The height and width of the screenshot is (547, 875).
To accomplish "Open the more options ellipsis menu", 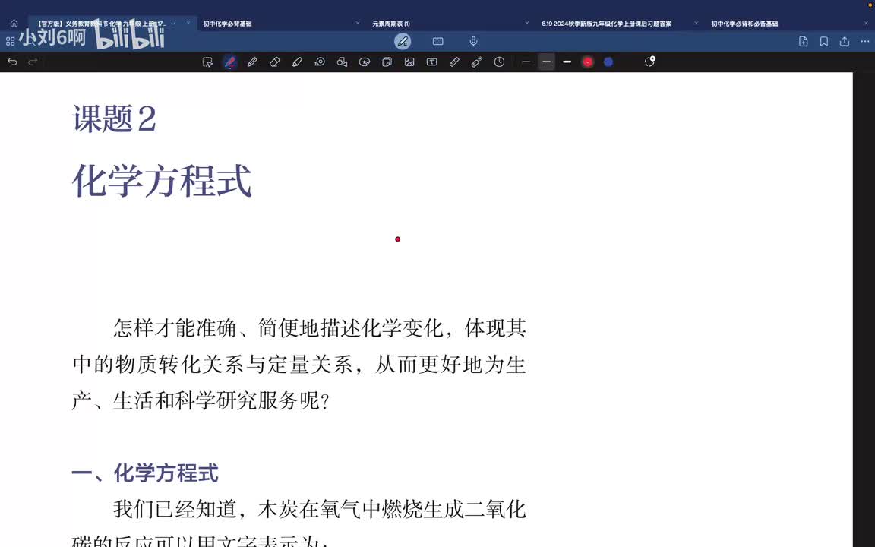I will coord(865,41).
